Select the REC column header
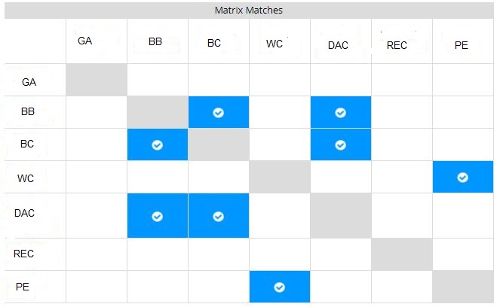The image size is (500, 307). point(397,45)
